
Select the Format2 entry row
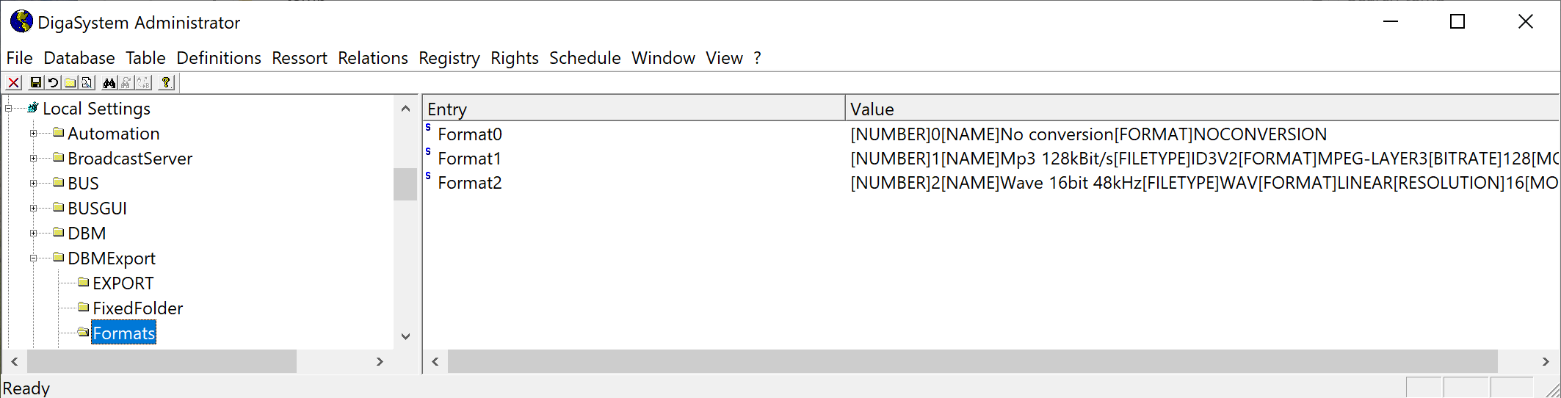click(469, 183)
